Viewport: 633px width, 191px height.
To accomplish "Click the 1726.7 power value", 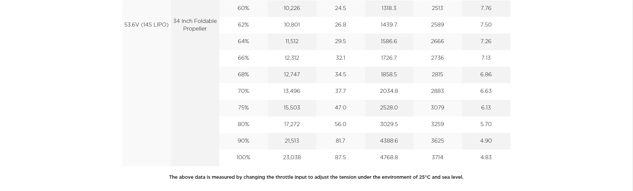I will 389,58.
